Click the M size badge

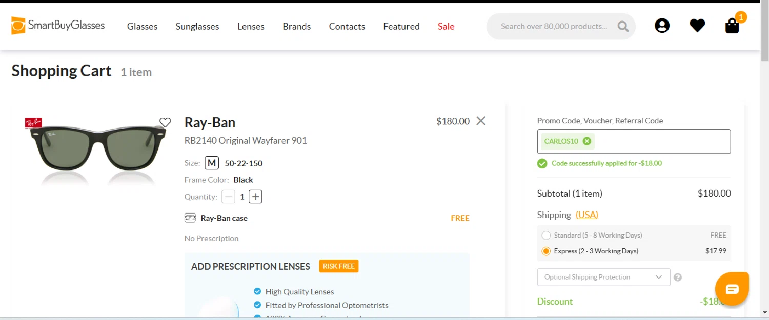point(212,163)
